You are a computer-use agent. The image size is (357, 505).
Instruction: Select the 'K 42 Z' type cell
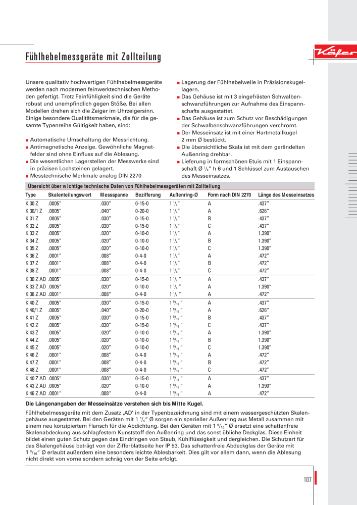(32, 325)
